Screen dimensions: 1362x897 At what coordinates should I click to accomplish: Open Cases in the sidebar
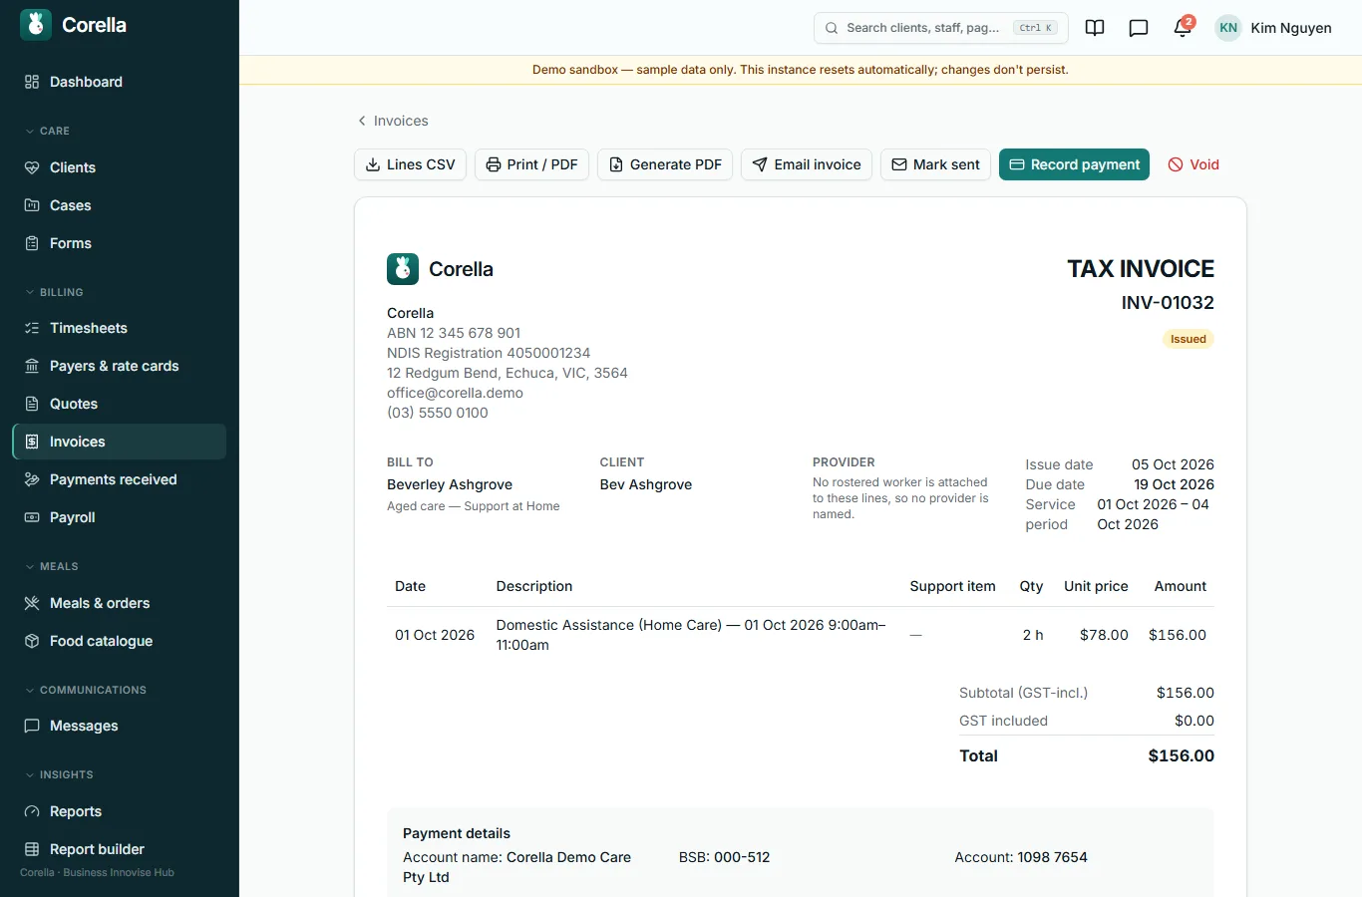(x=120, y=205)
